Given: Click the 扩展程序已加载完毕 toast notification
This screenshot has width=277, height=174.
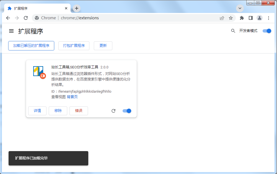Looking at the screenshot, I should tap(48, 158).
